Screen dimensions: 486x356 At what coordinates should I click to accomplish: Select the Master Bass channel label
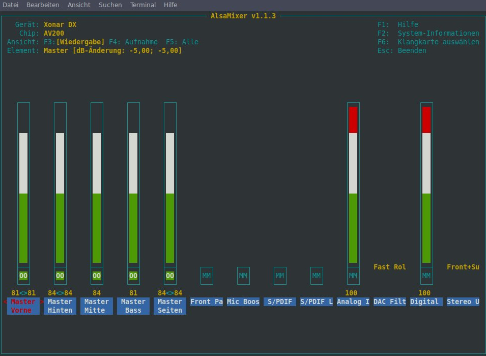[x=133, y=306]
